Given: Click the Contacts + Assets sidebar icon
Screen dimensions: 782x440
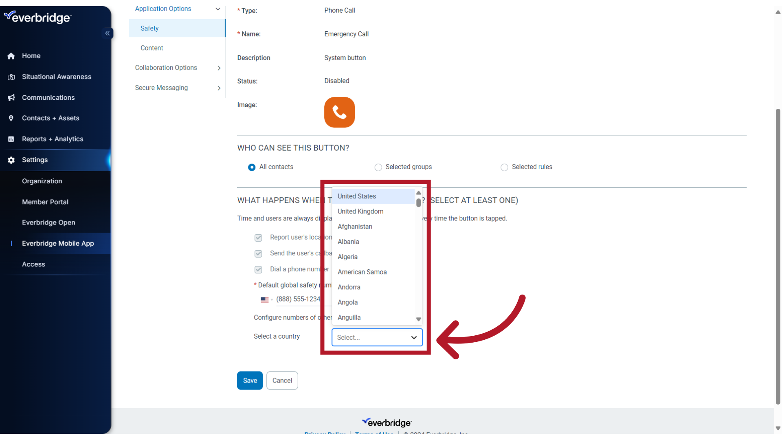Looking at the screenshot, I should coord(11,118).
